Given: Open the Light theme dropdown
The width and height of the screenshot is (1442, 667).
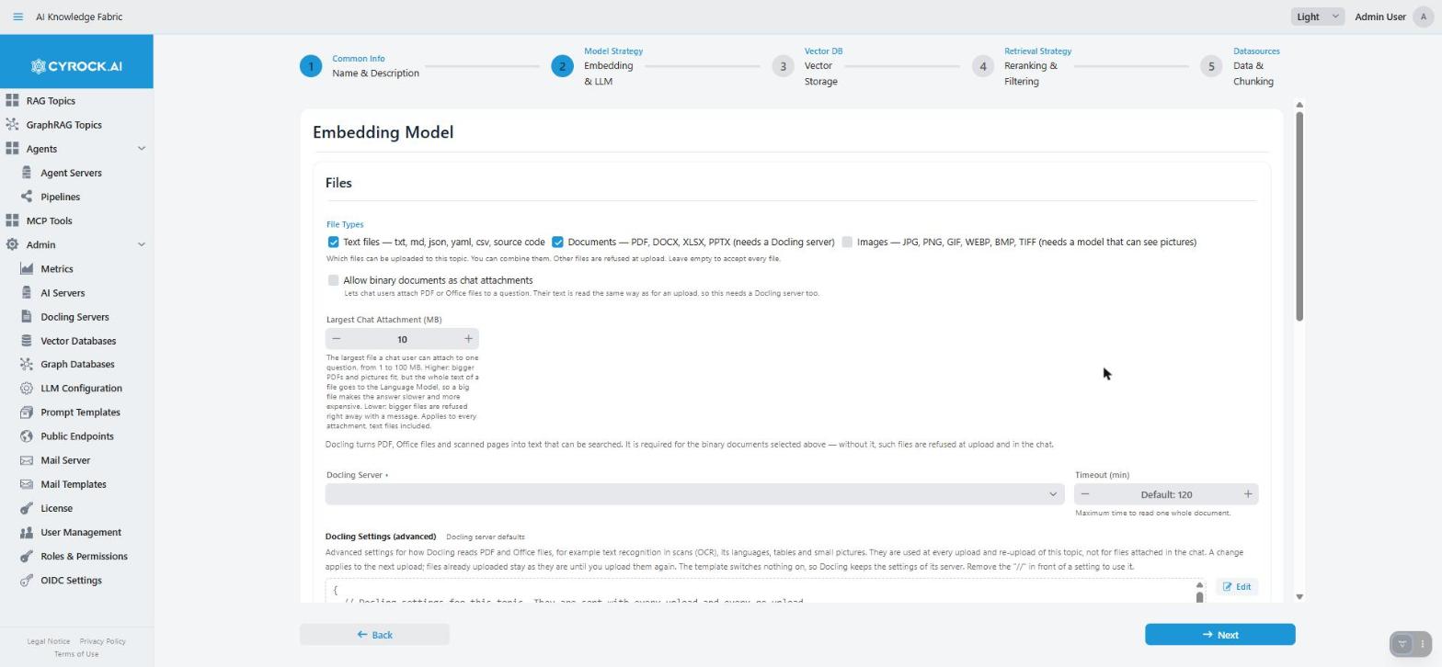Looking at the screenshot, I should point(1318,17).
